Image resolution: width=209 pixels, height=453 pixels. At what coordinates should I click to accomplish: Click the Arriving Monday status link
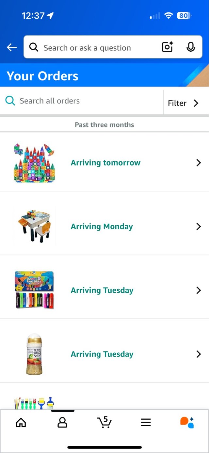tap(102, 226)
